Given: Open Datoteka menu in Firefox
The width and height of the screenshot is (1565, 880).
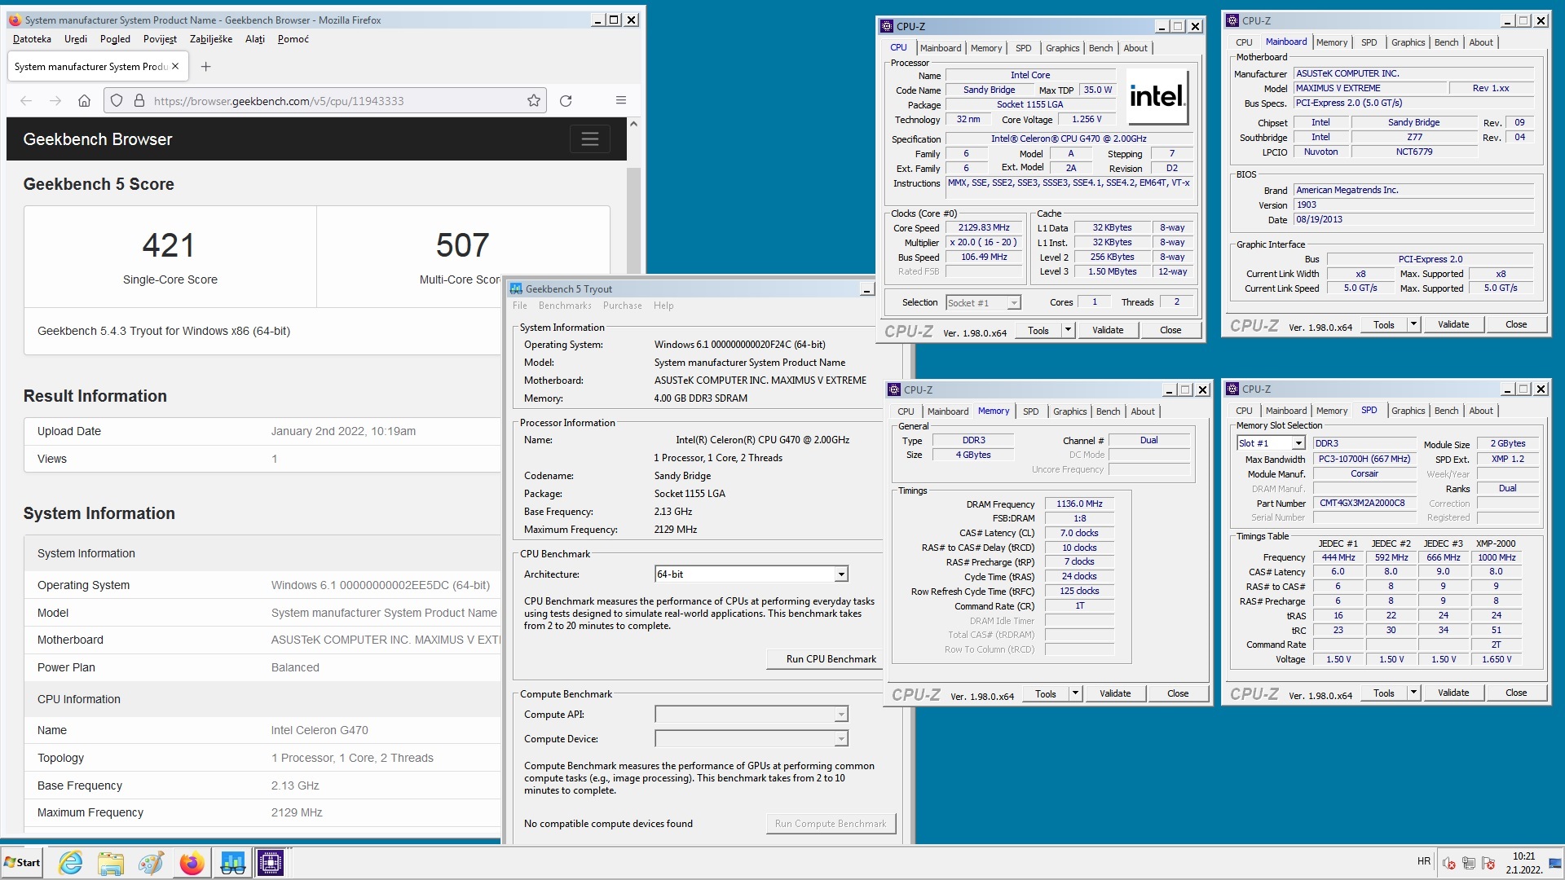Looking at the screenshot, I should coord(32,39).
